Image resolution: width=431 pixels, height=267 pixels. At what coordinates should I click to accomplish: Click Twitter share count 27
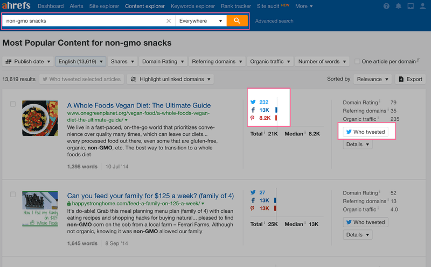point(262,192)
